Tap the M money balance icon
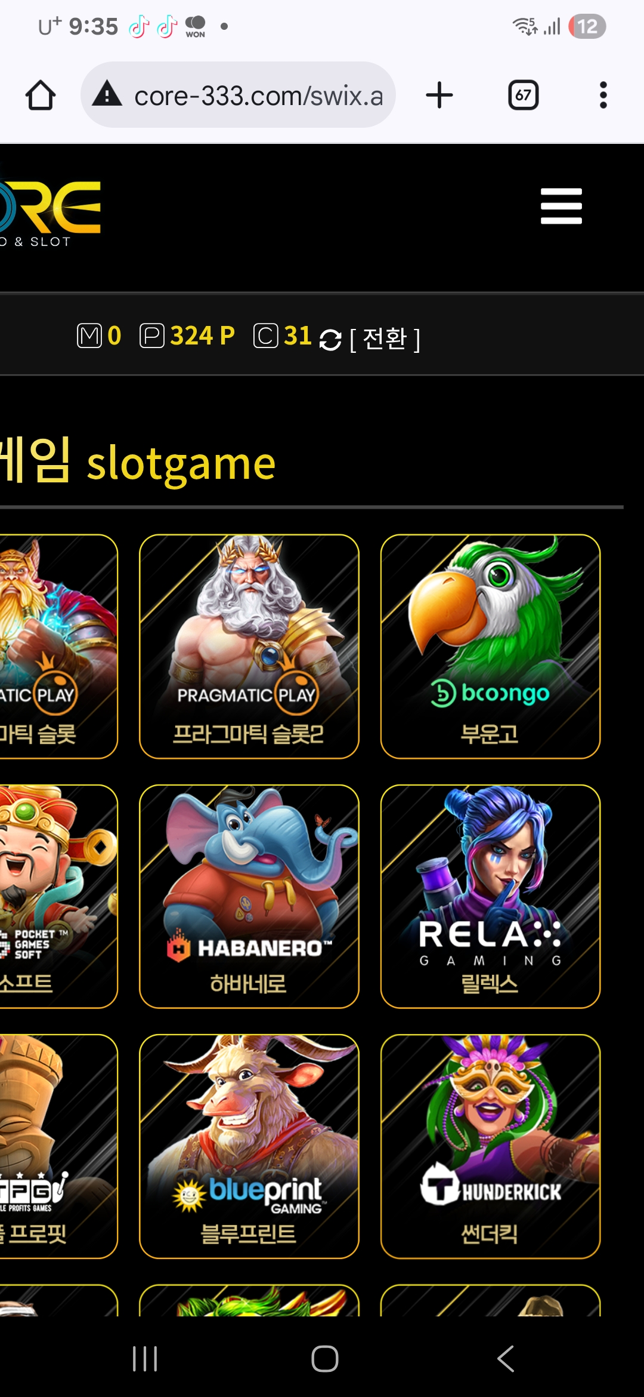Screen dimensions: 644x1397 (89, 336)
